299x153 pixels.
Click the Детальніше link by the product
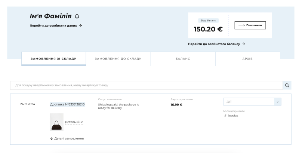point(74,122)
